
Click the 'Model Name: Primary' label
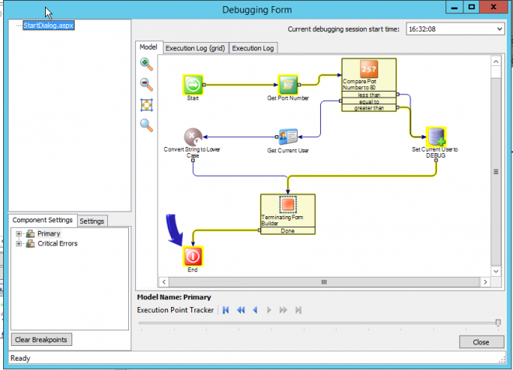pyautogui.click(x=174, y=297)
